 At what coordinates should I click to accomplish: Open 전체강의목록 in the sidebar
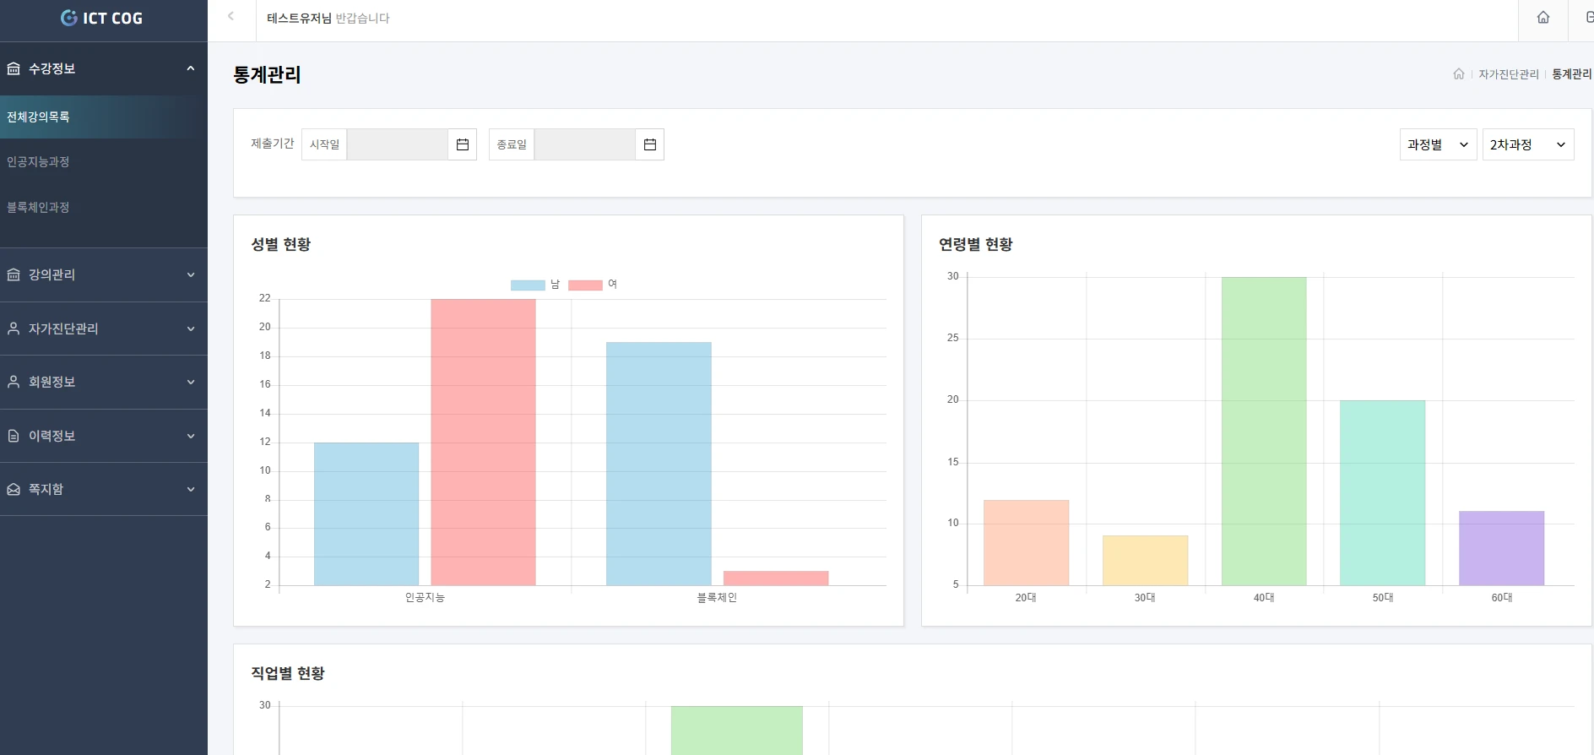click(103, 117)
